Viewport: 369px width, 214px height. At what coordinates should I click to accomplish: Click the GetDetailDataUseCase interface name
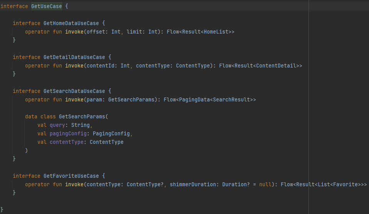[74, 57]
